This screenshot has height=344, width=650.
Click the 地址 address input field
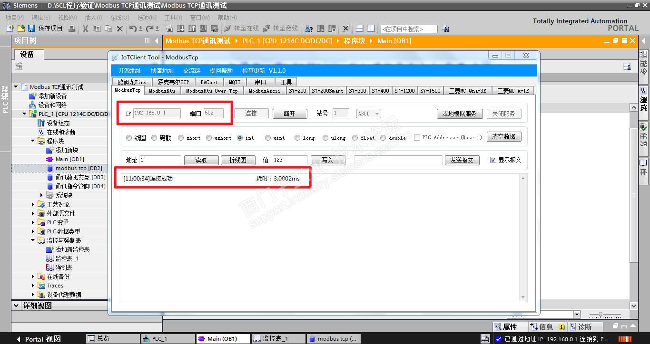160,160
